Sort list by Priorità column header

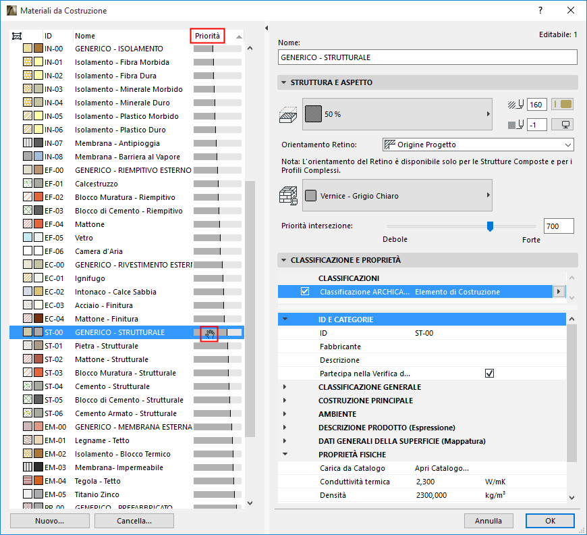tap(207, 36)
